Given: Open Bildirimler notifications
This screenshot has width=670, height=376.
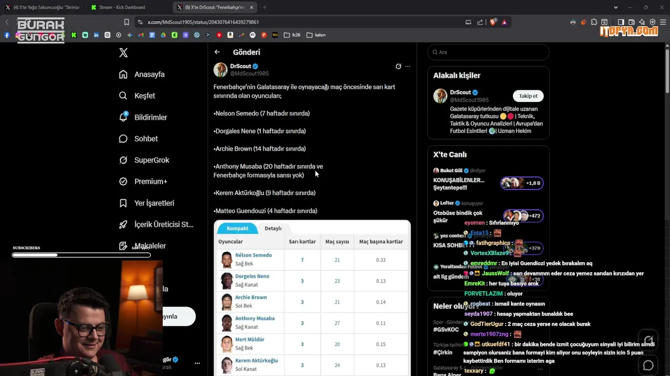Looking at the screenshot, I should coord(143,117).
